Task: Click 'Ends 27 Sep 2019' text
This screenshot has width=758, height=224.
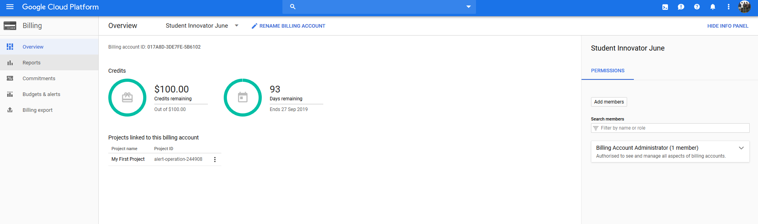Action: point(289,109)
